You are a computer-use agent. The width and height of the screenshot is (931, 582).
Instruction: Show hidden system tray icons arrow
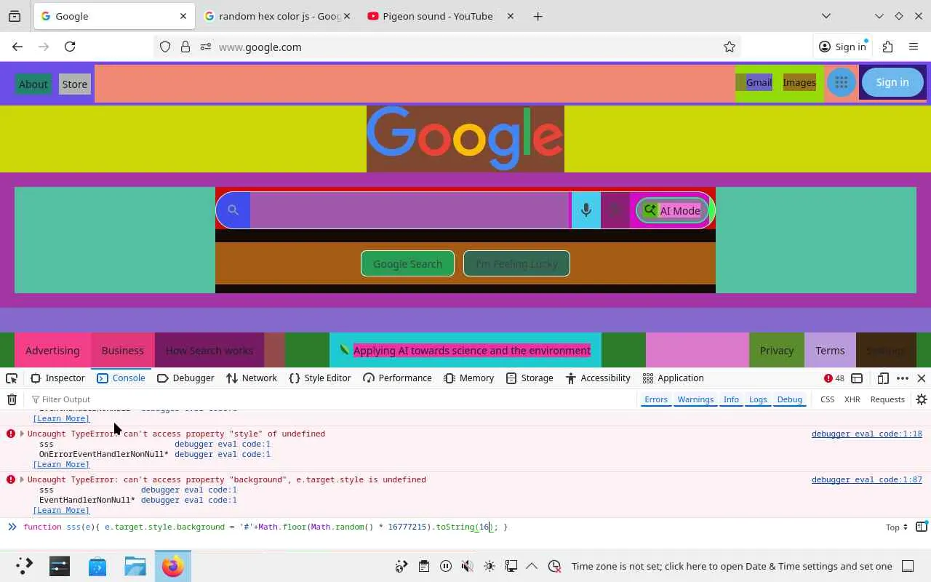[x=532, y=566]
